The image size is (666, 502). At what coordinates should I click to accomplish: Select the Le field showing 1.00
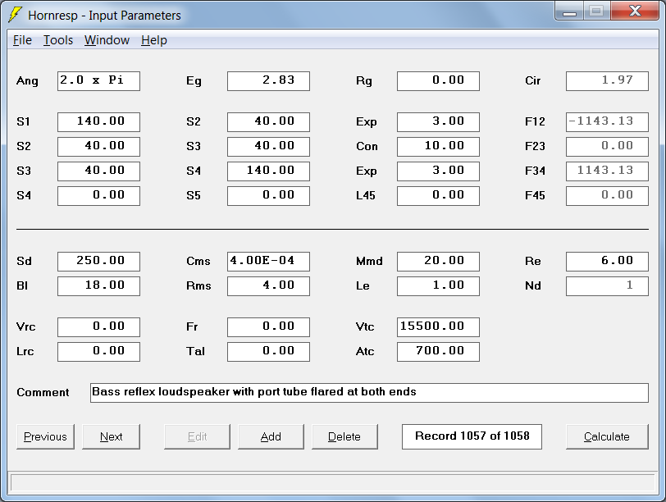pyautogui.click(x=438, y=286)
